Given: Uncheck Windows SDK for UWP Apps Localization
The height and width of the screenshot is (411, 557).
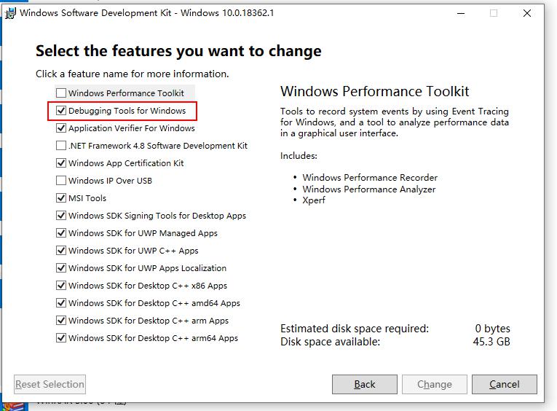Looking at the screenshot, I should pos(61,267).
